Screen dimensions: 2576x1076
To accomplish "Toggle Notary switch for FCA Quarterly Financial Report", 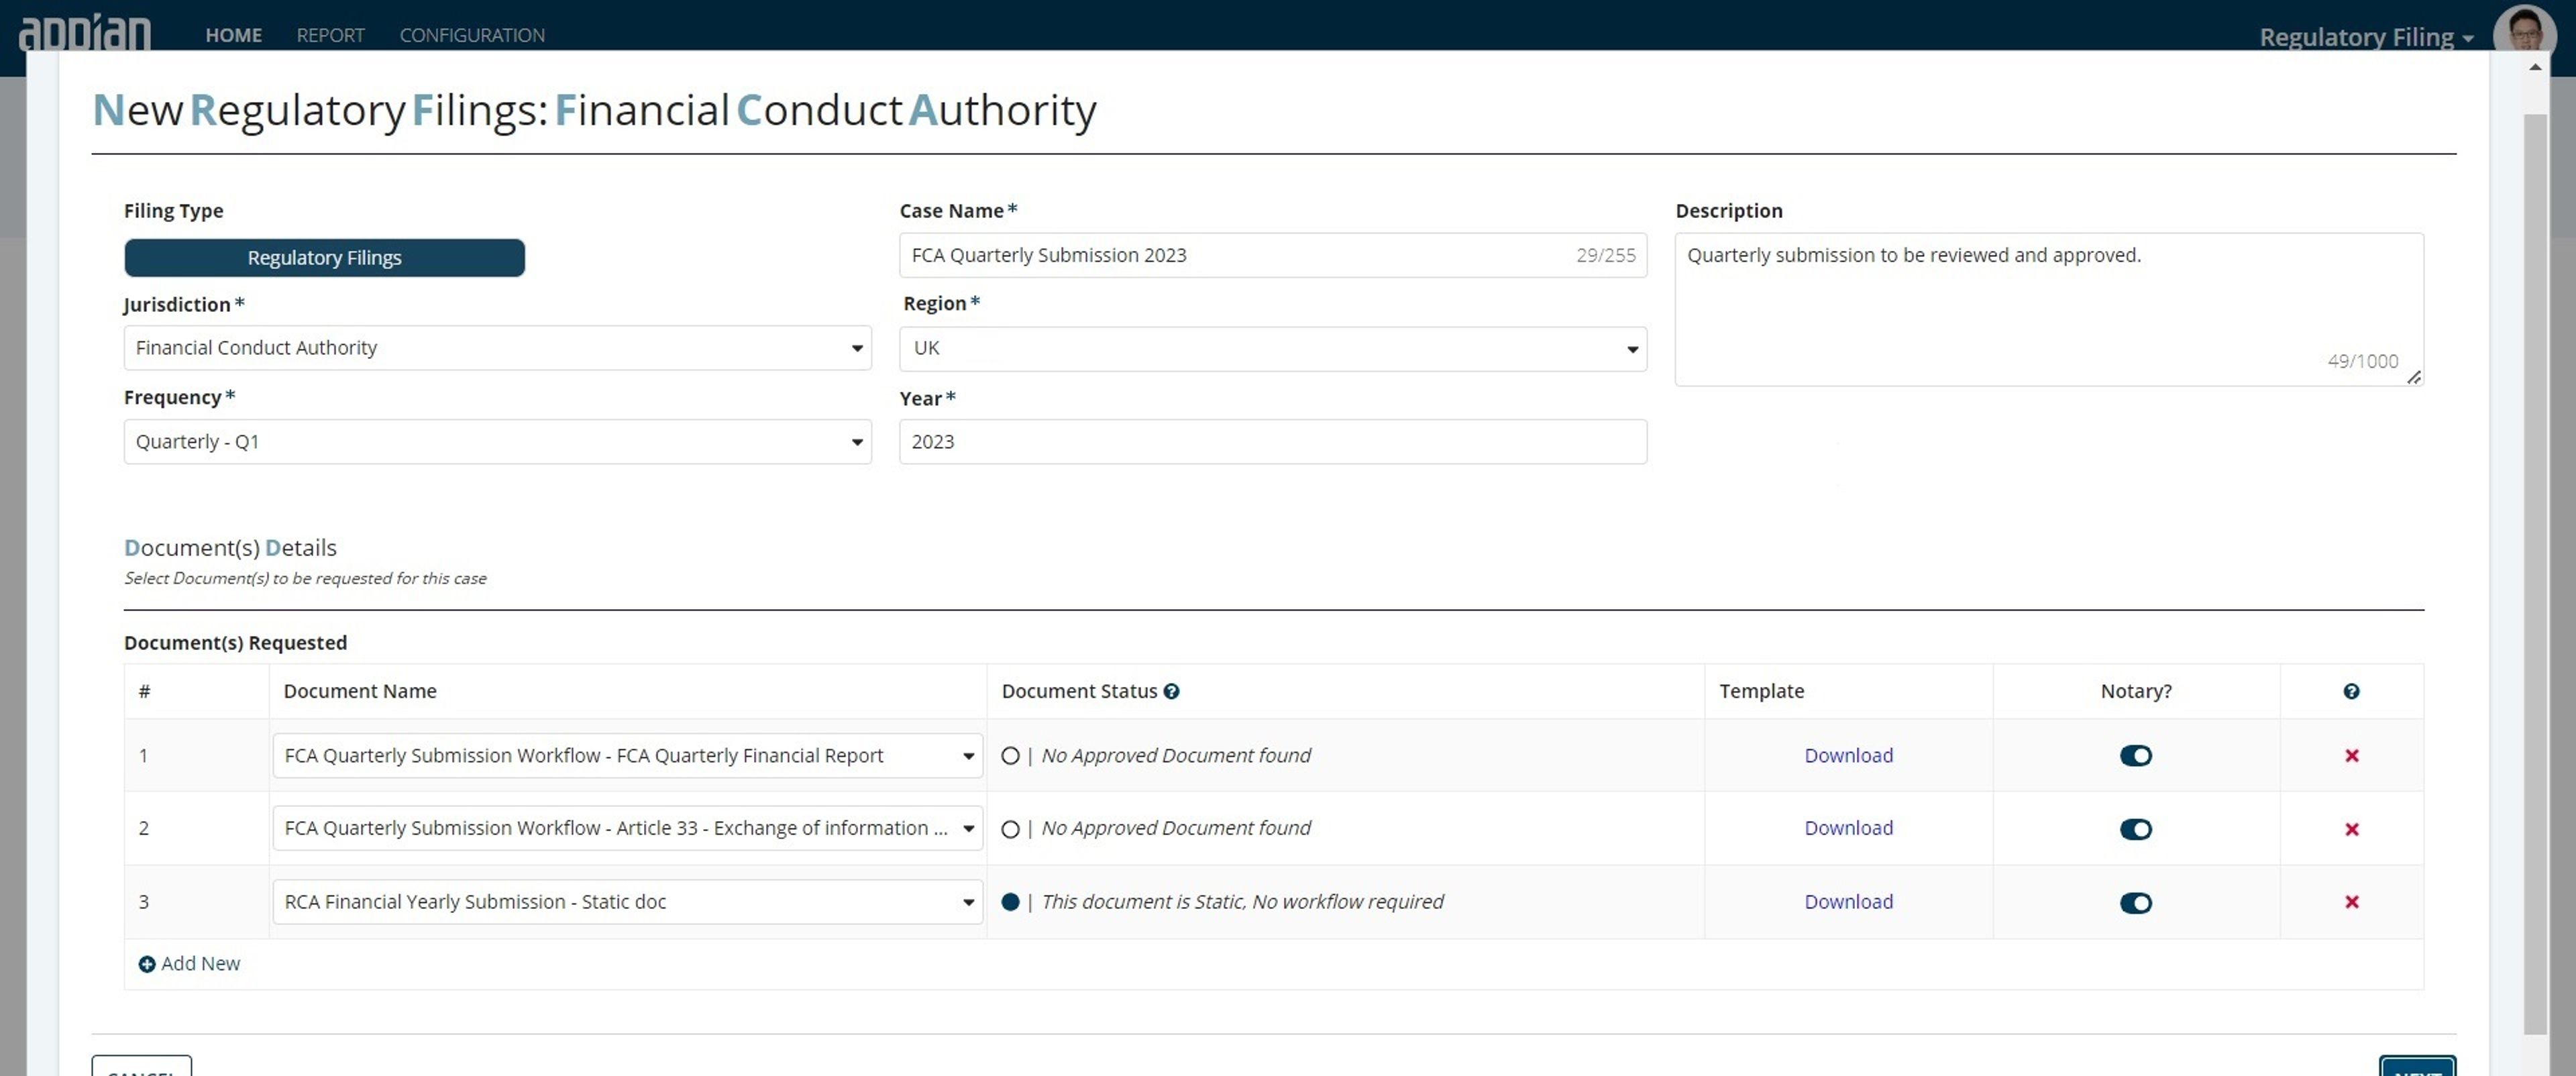I will click(2135, 756).
